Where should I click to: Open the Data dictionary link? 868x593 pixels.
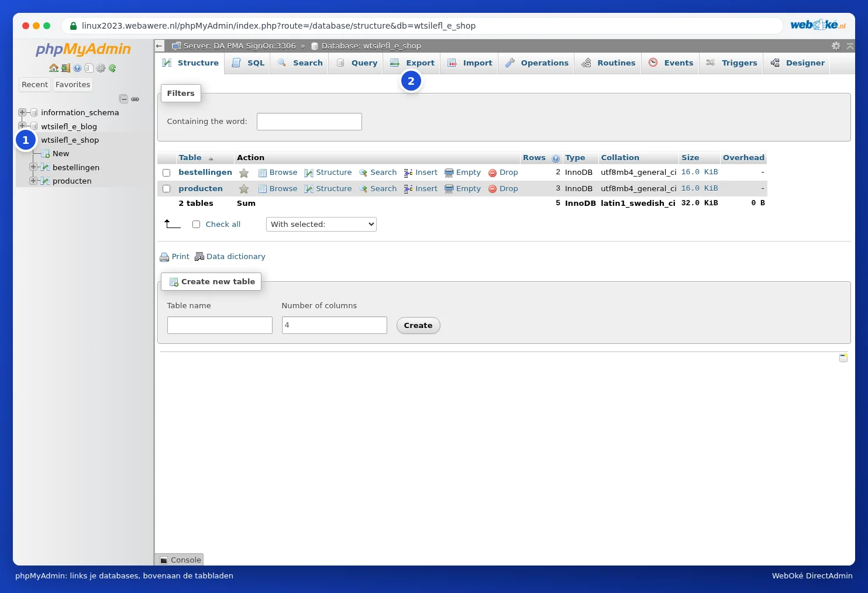[x=230, y=257]
